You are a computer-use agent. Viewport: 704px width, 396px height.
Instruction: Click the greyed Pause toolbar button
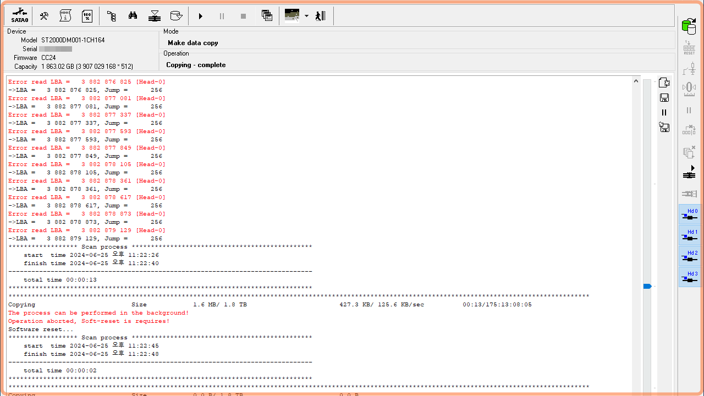[x=222, y=16]
